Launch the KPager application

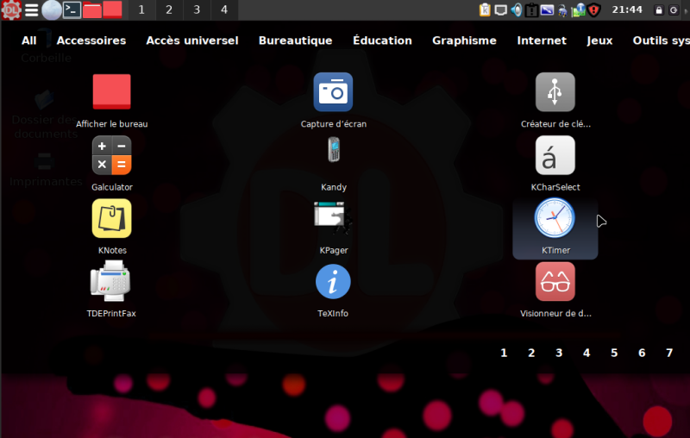point(333,219)
